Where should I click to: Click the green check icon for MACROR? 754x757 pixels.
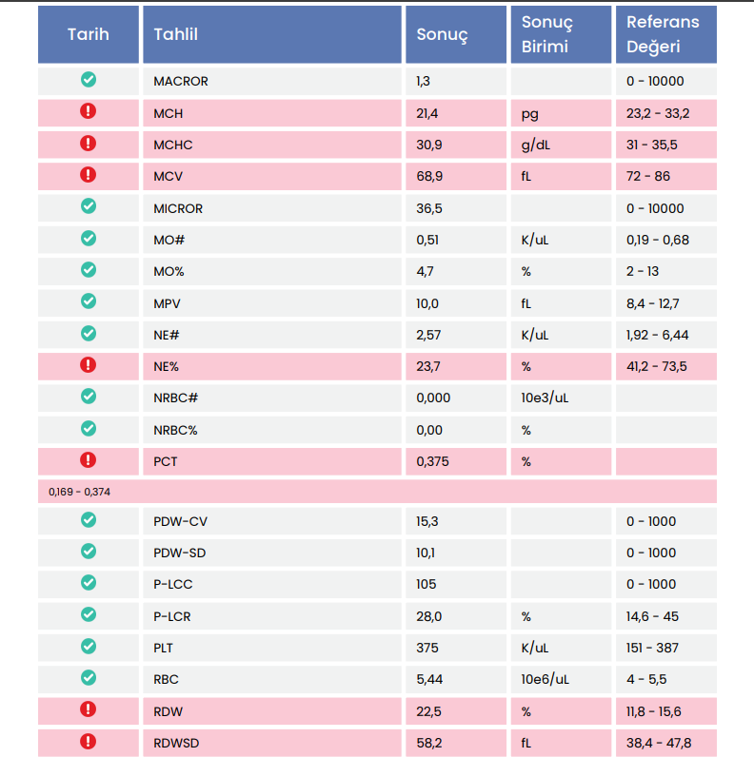89,80
